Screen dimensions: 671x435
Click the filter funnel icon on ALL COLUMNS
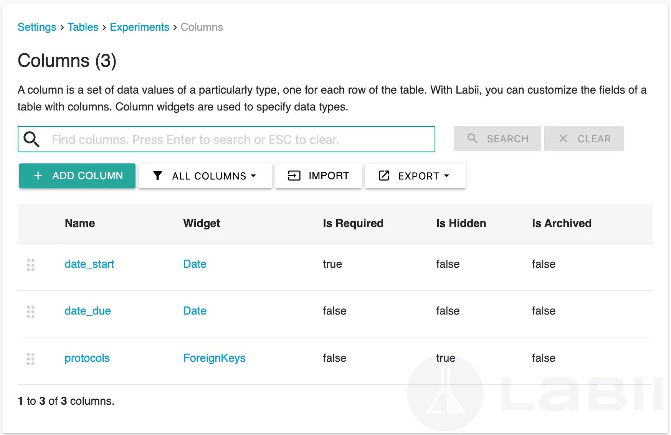point(157,176)
